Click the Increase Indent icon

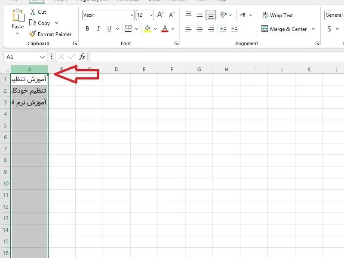pyautogui.click(x=234, y=28)
